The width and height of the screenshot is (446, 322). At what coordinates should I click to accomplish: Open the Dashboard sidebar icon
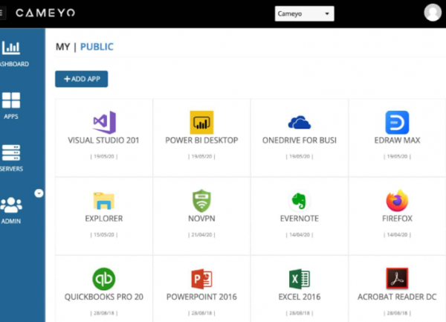point(11,48)
